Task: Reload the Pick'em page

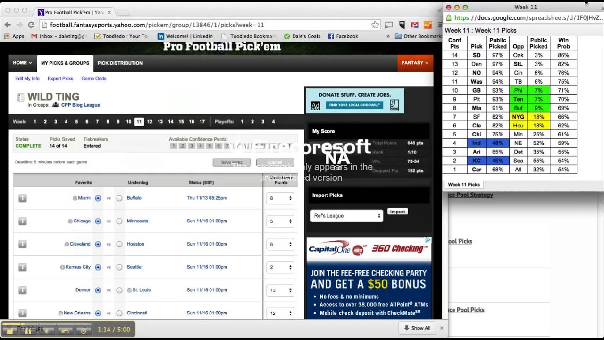Action: click(31, 25)
